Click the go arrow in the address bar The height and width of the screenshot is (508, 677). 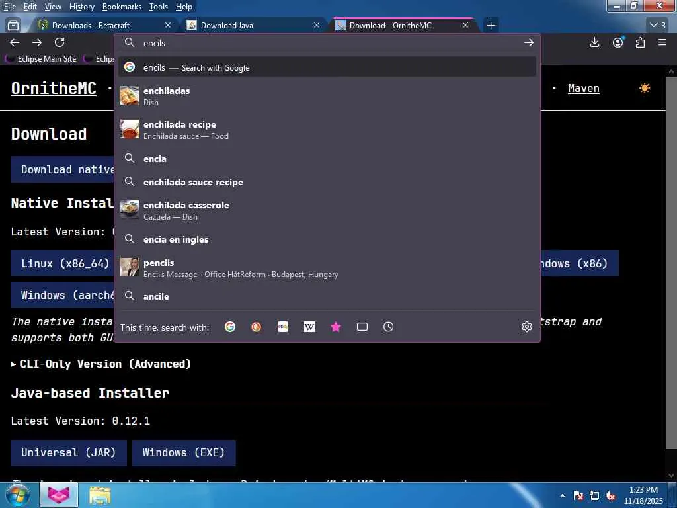pos(528,43)
